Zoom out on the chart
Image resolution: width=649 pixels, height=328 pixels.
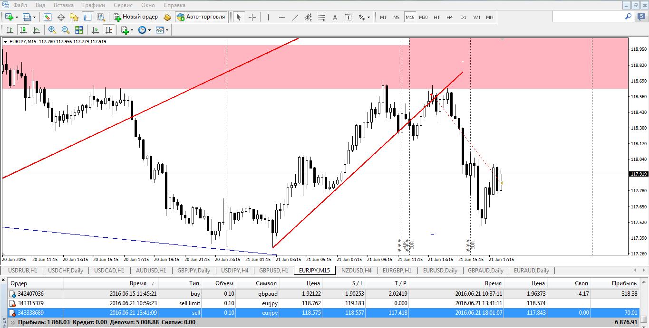[x=65, y=30]
